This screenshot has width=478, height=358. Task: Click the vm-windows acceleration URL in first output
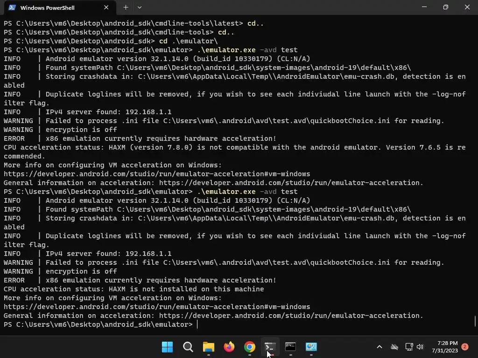pyautogui.click(x=157, y=174)
